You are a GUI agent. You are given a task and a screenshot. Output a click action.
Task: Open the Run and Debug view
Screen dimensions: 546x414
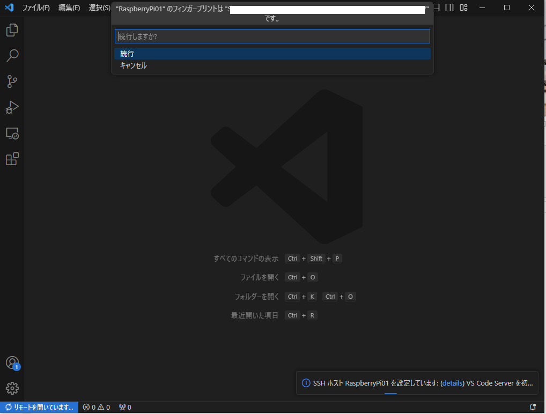[12, 107]
